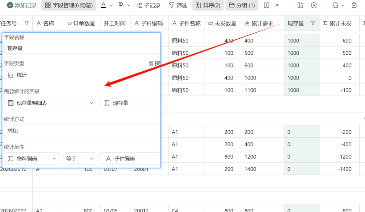Open the 统计方式 求和 selector
Viewport: 365px width, 212px height.
[x=82, y=131]
